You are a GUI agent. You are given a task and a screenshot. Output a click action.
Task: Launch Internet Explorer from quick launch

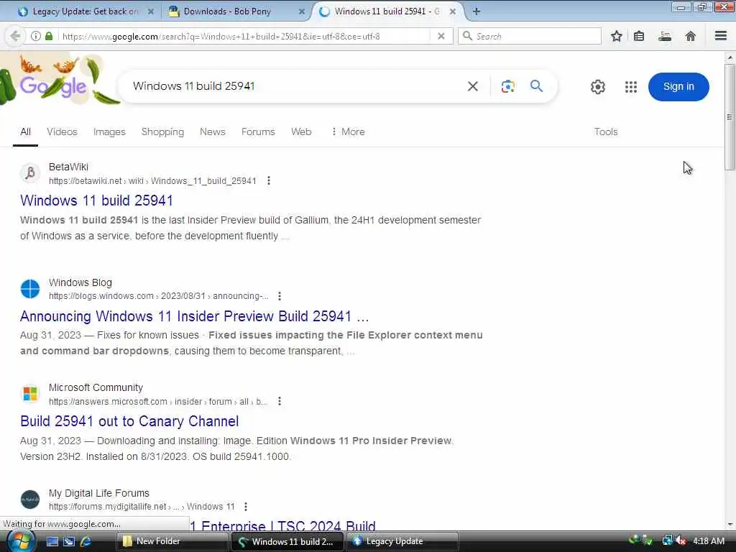(86, 541)
